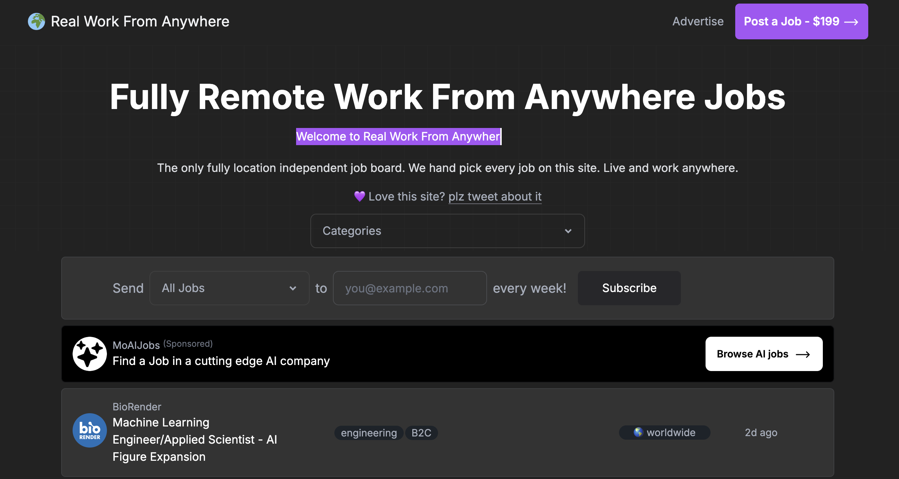This screenshot has height=479, width=899.
Task: Click the Browse AI jobs button
Action: point(763,354)
